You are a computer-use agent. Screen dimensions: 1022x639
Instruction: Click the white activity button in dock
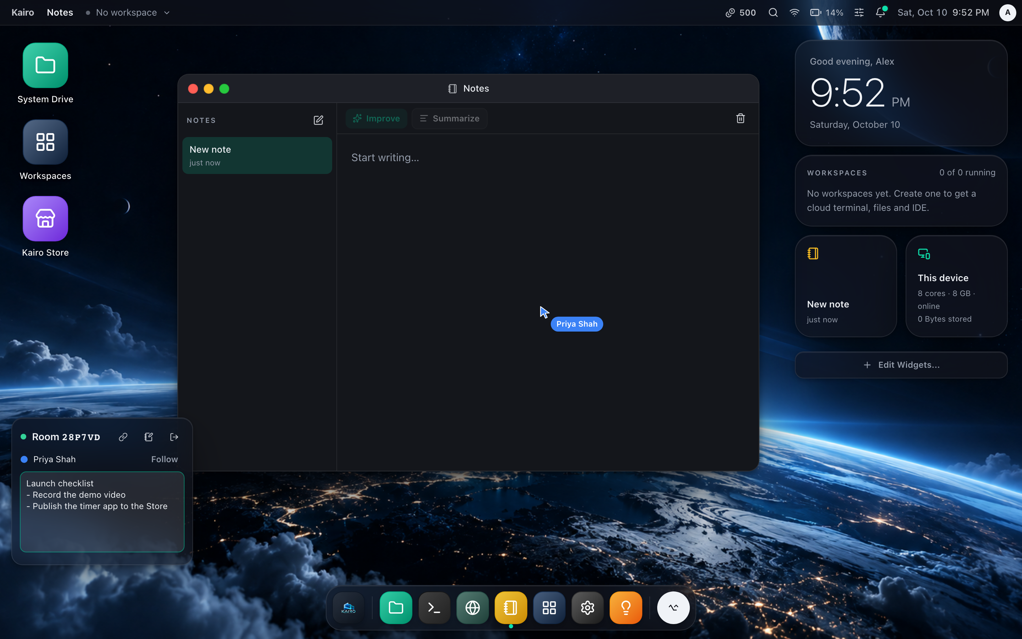673,608
